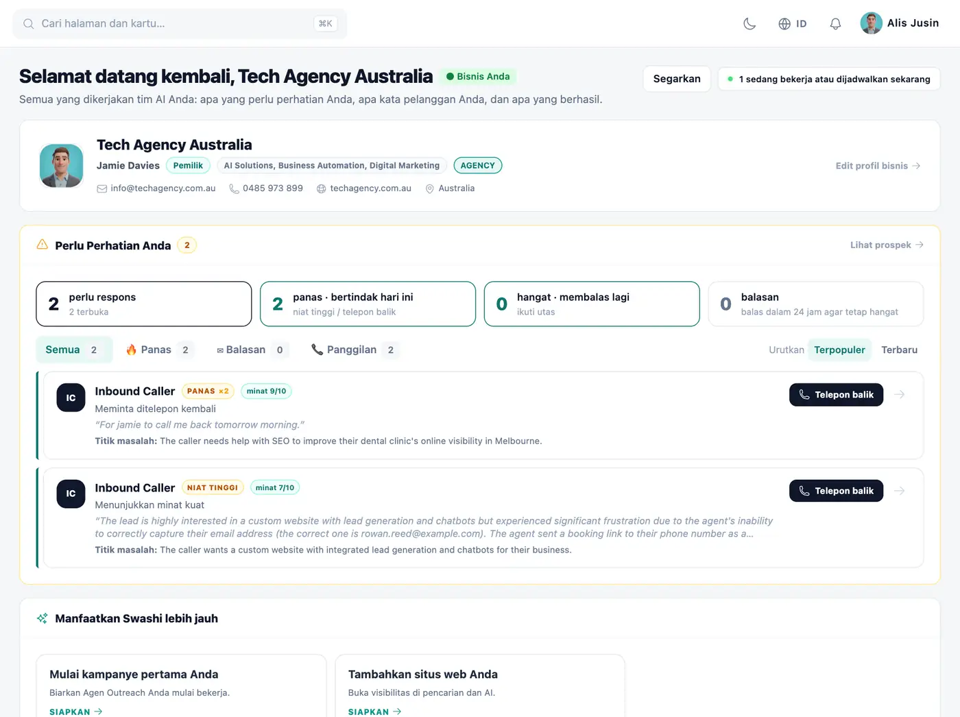Select the perlu respons card

144,304
